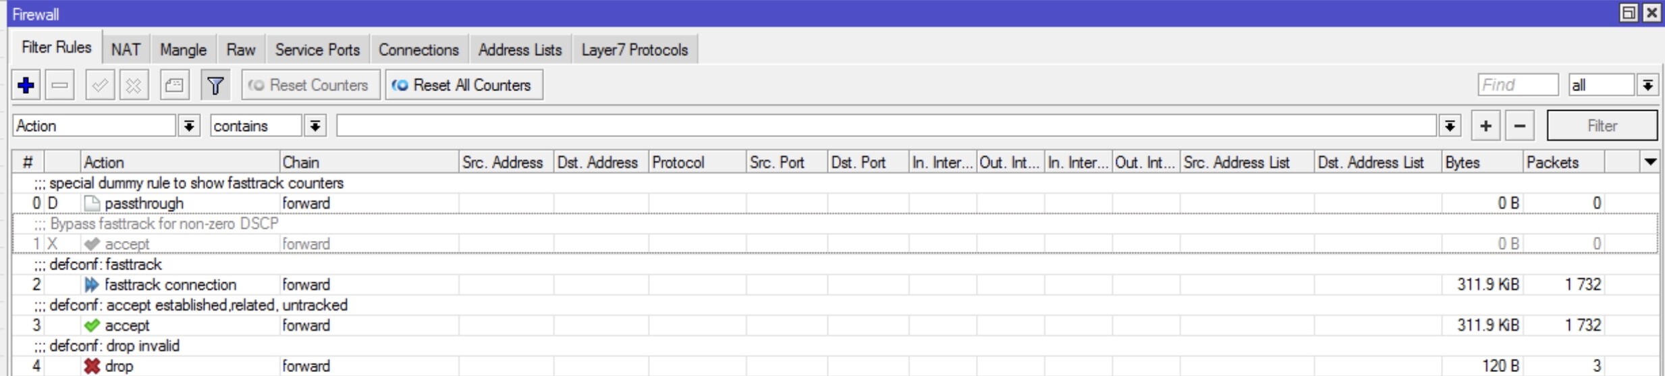
Task: Open comment editor toolbar icon
Action: tap(174, 85)
